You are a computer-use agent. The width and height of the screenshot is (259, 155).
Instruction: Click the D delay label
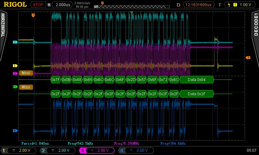tap(179, 5)
